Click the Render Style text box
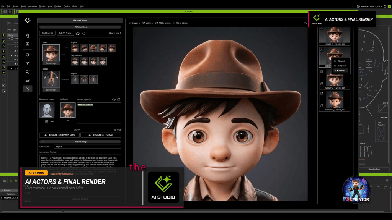 (99, 113)
